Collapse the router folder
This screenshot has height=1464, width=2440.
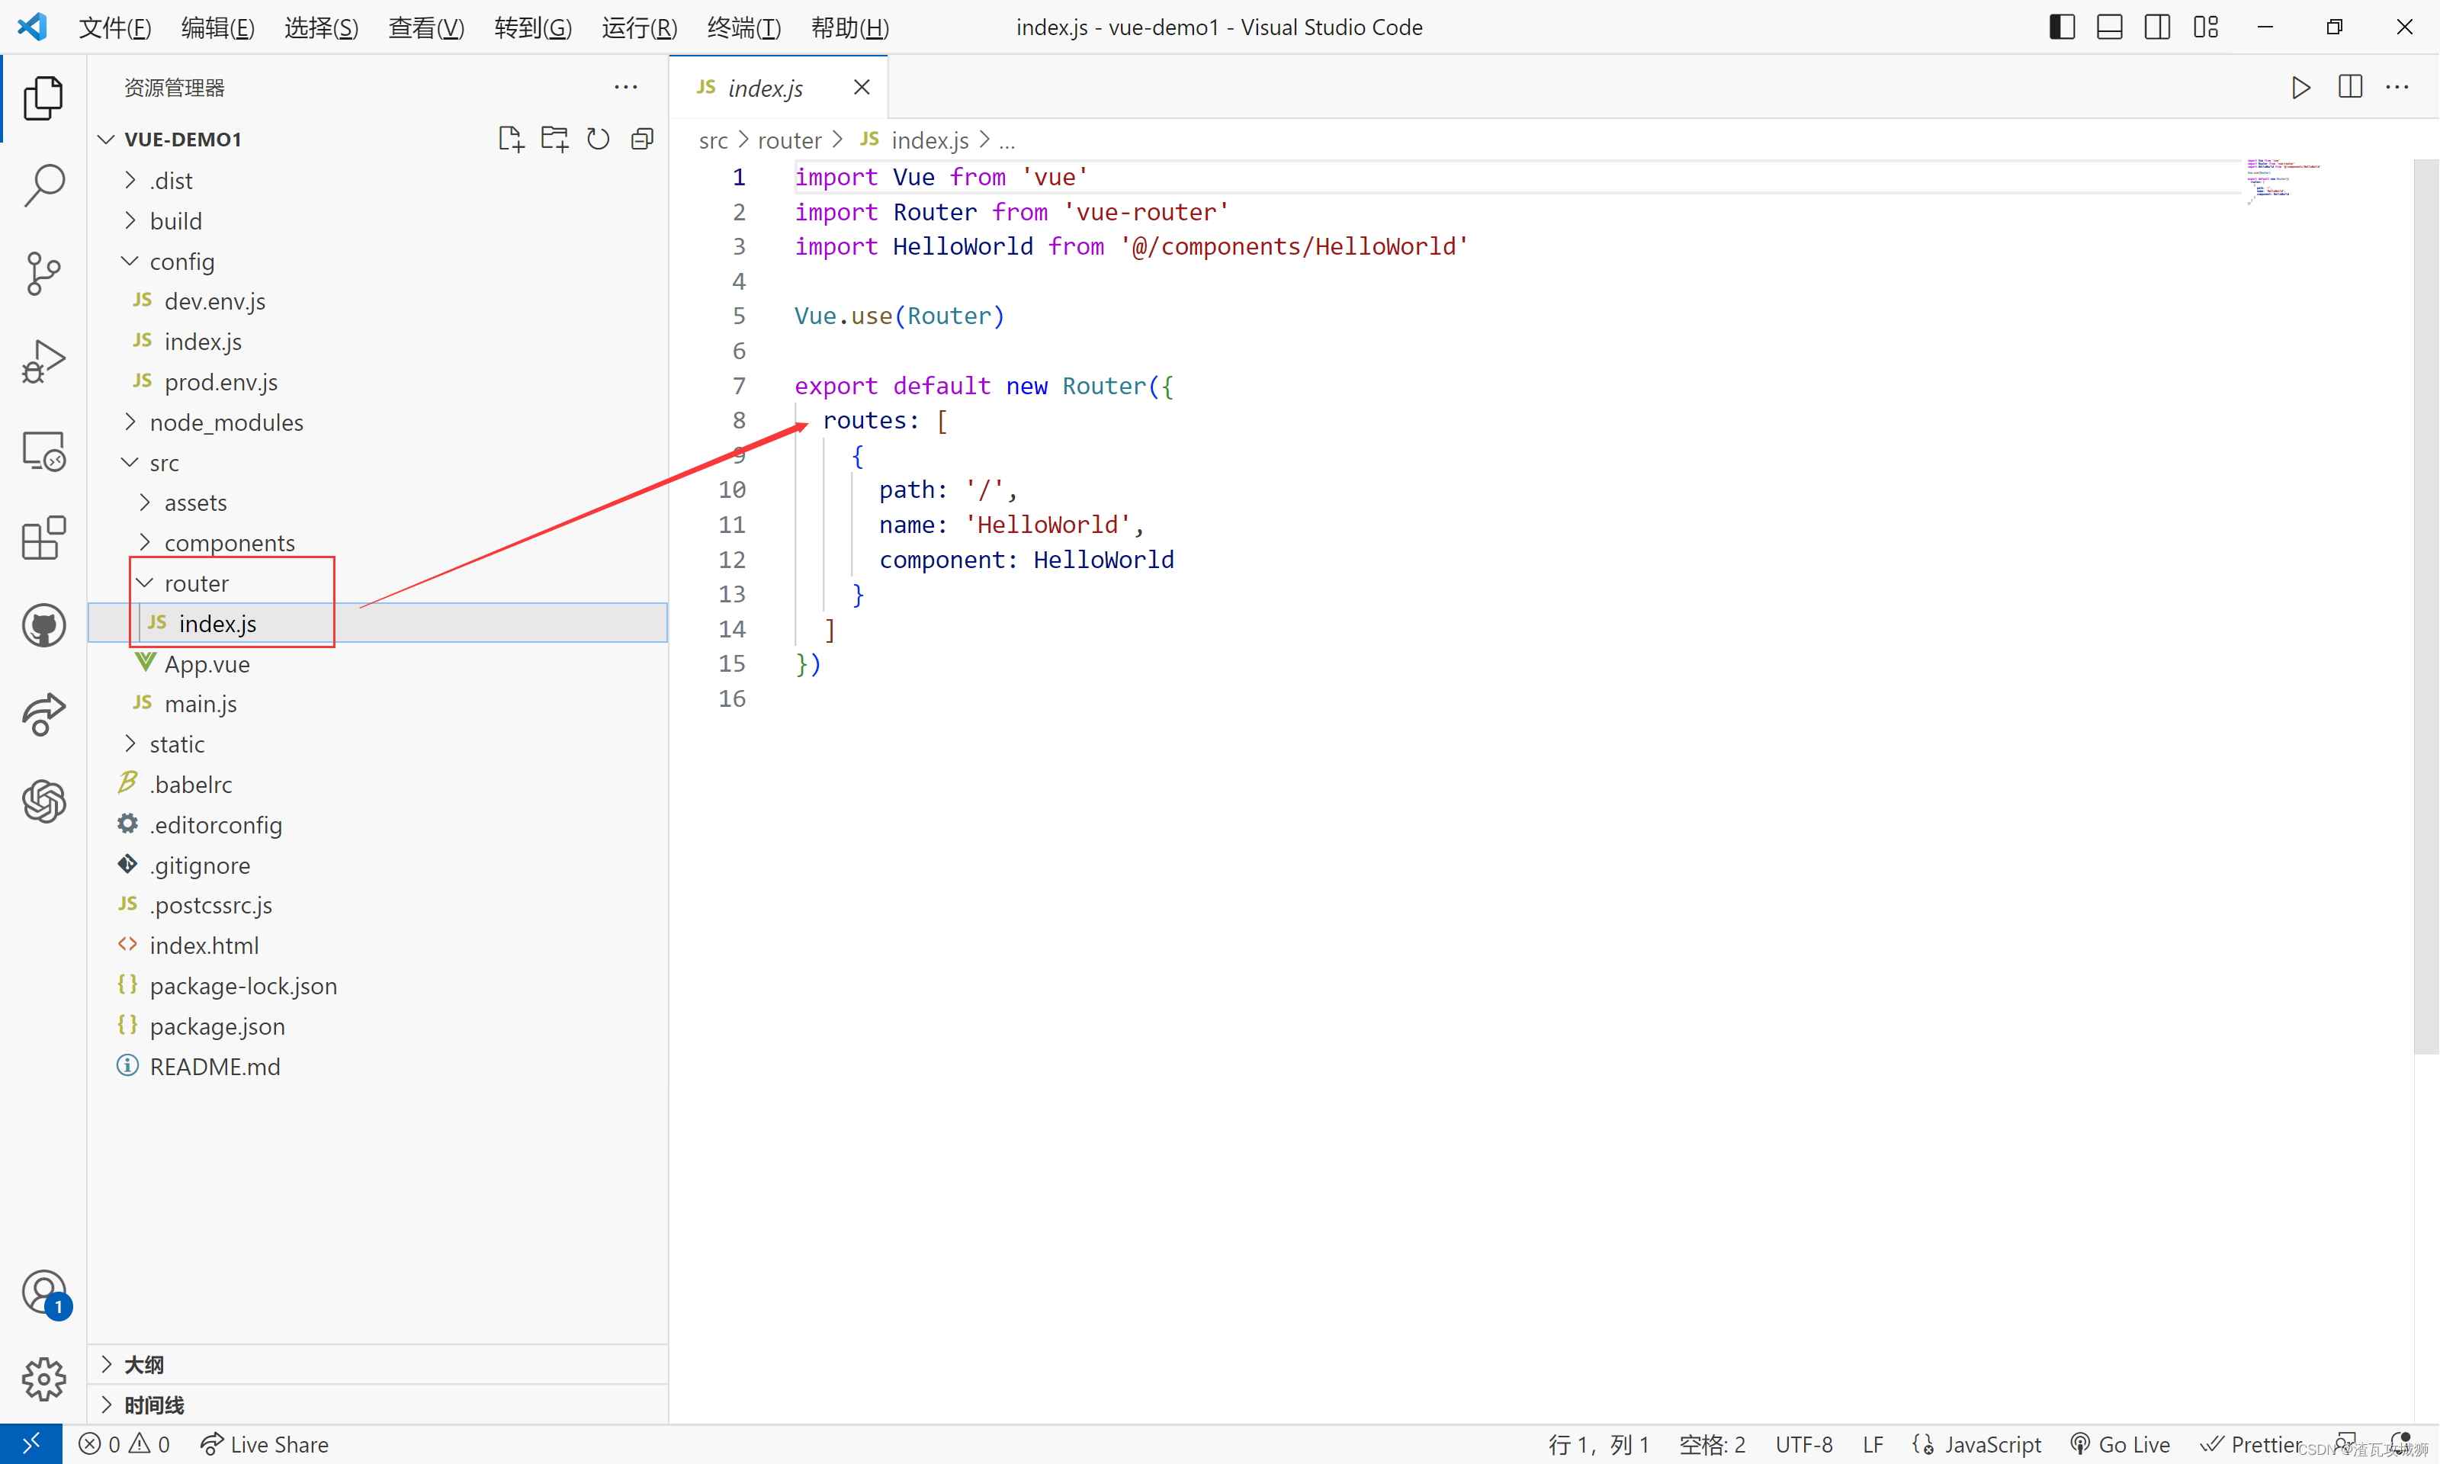(x=377, y=583)
